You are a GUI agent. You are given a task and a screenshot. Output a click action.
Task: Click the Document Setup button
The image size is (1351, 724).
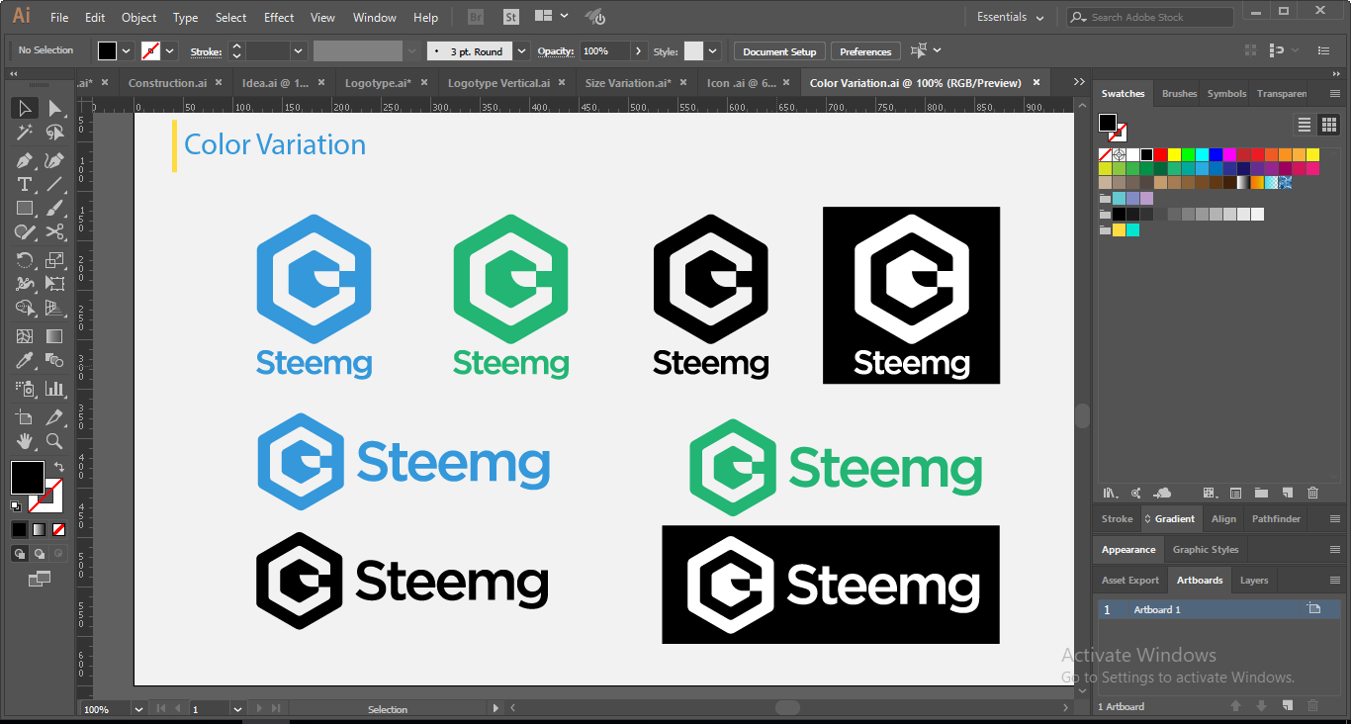click(x=779, y=51)
